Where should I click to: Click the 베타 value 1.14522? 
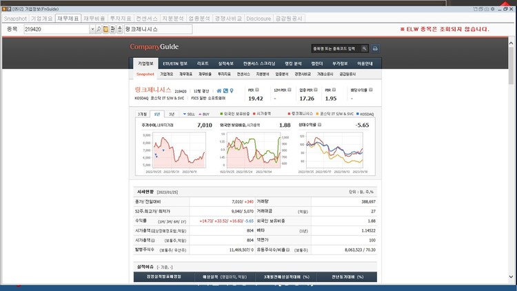(368, 230)
